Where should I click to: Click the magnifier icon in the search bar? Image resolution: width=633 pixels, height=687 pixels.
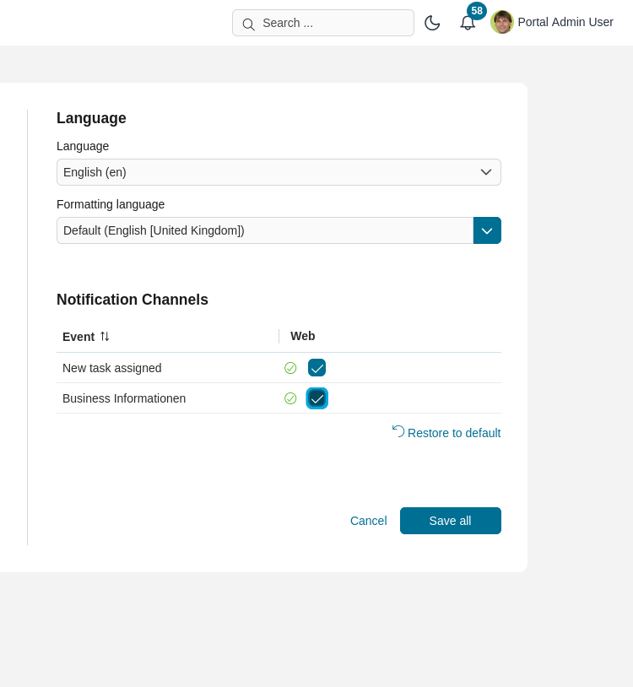(249, 23)
